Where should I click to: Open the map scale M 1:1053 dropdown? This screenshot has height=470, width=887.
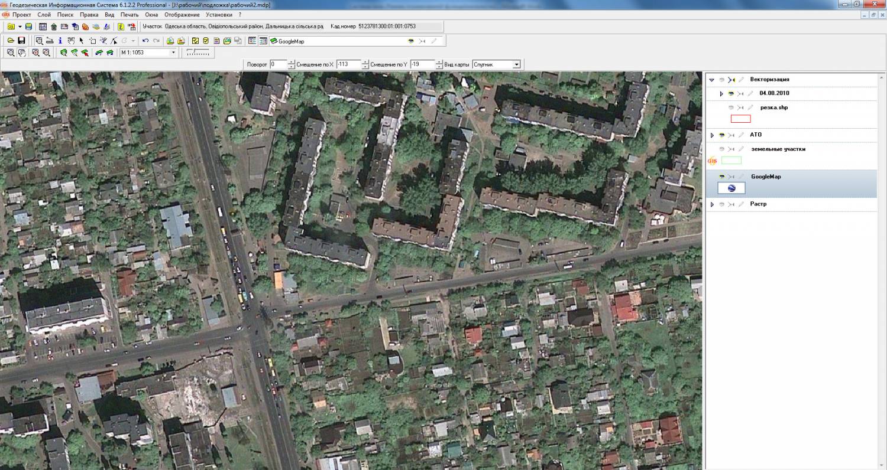coord(173,52)
